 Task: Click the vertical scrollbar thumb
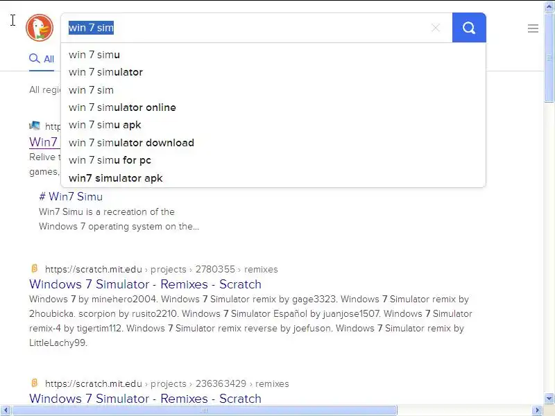[549, 57]
